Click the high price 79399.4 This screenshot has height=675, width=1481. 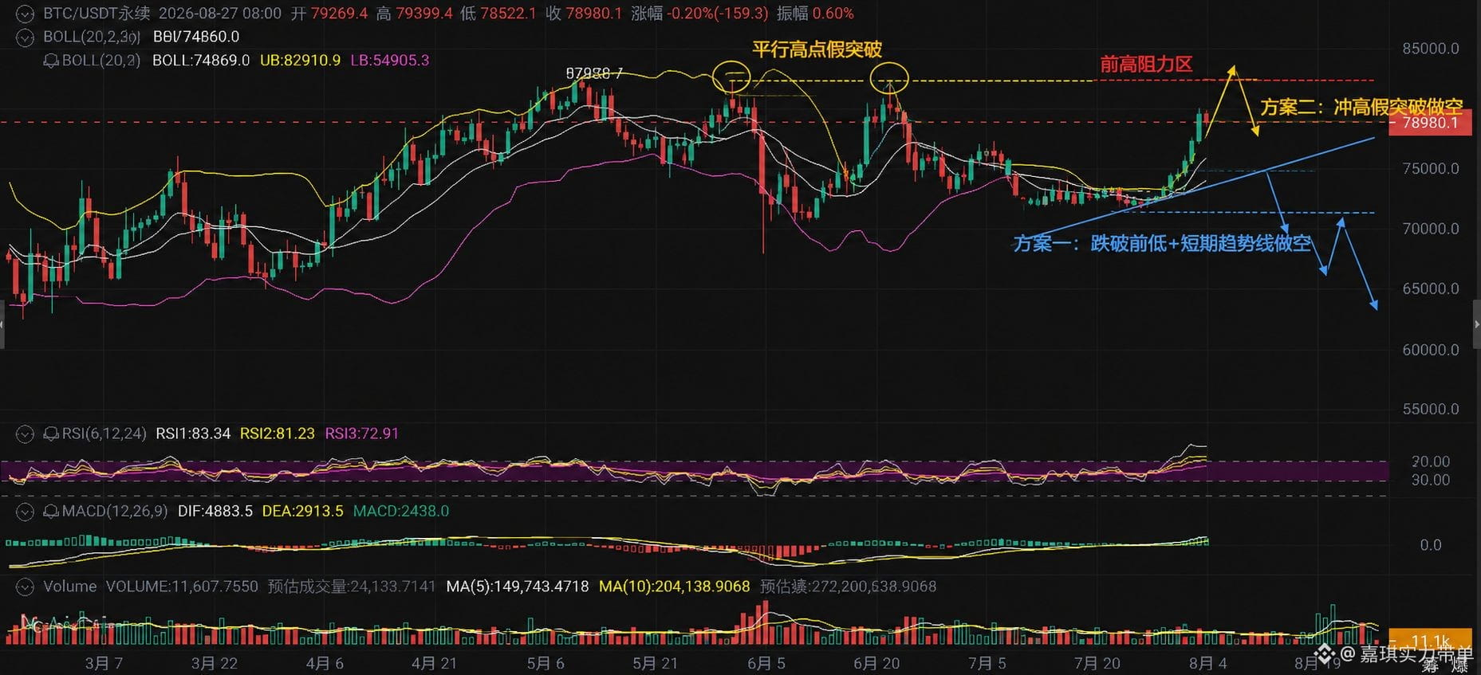(424, 14)
